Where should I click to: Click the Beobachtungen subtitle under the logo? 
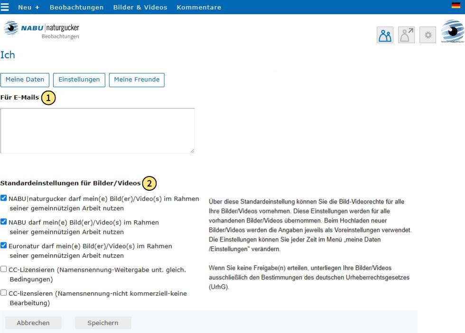click(60, 37)
